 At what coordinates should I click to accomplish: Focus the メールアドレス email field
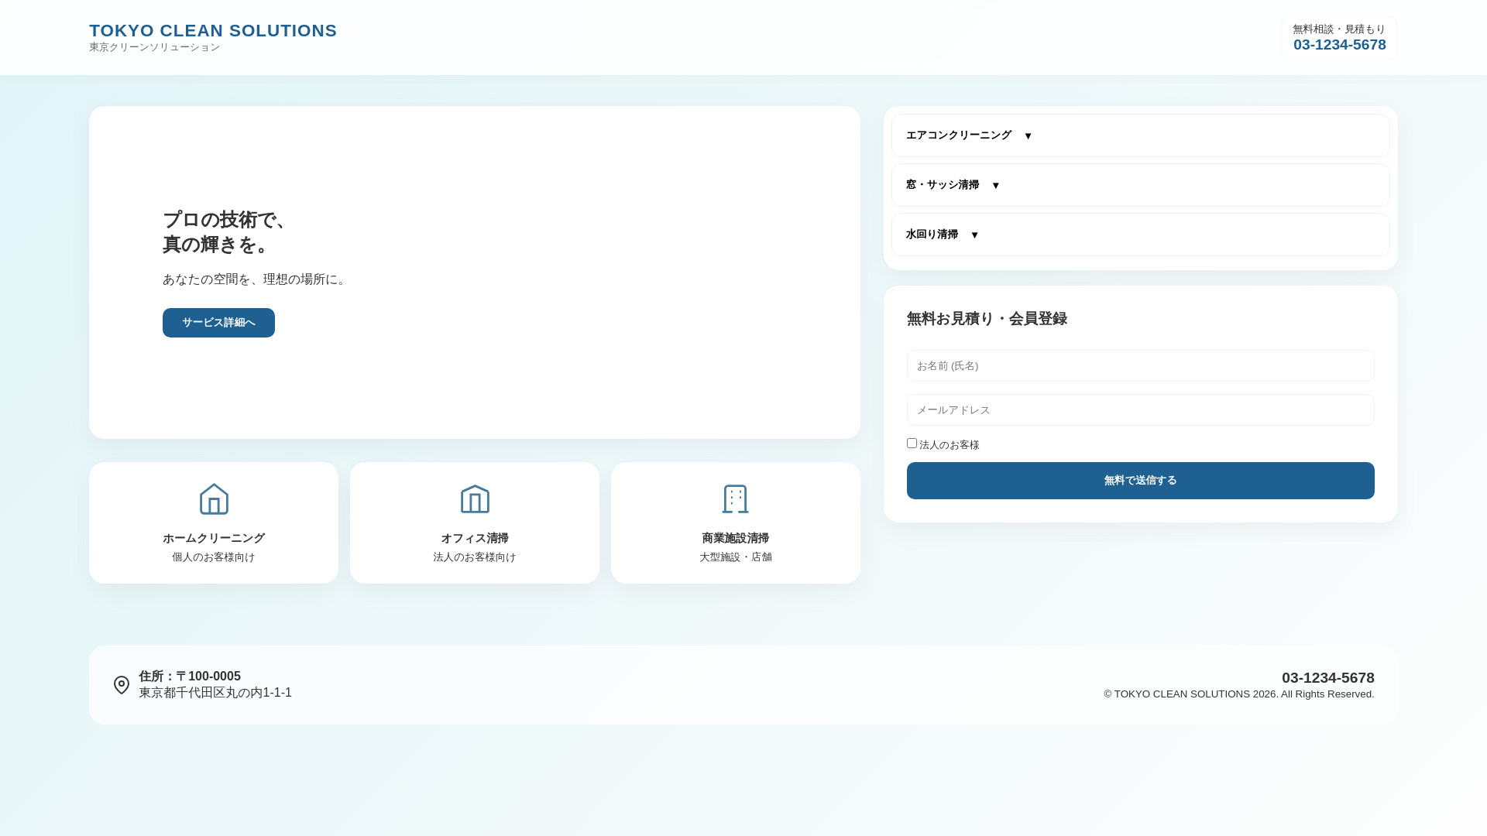click(x=1140, y=410)
